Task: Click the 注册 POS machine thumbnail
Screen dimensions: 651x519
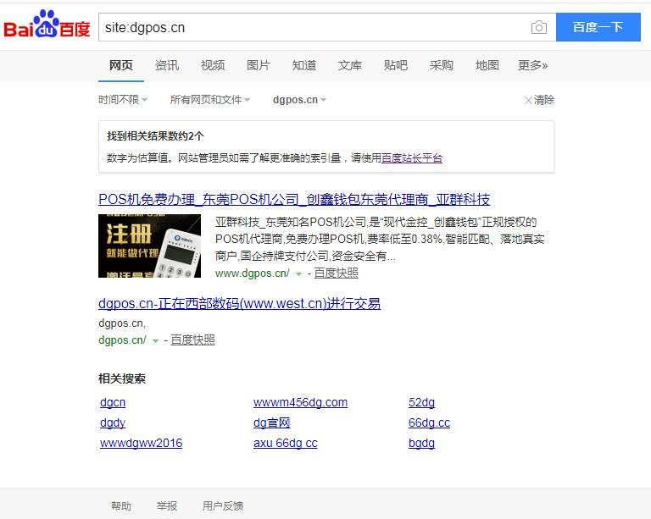Action: [x=149, y=246]
